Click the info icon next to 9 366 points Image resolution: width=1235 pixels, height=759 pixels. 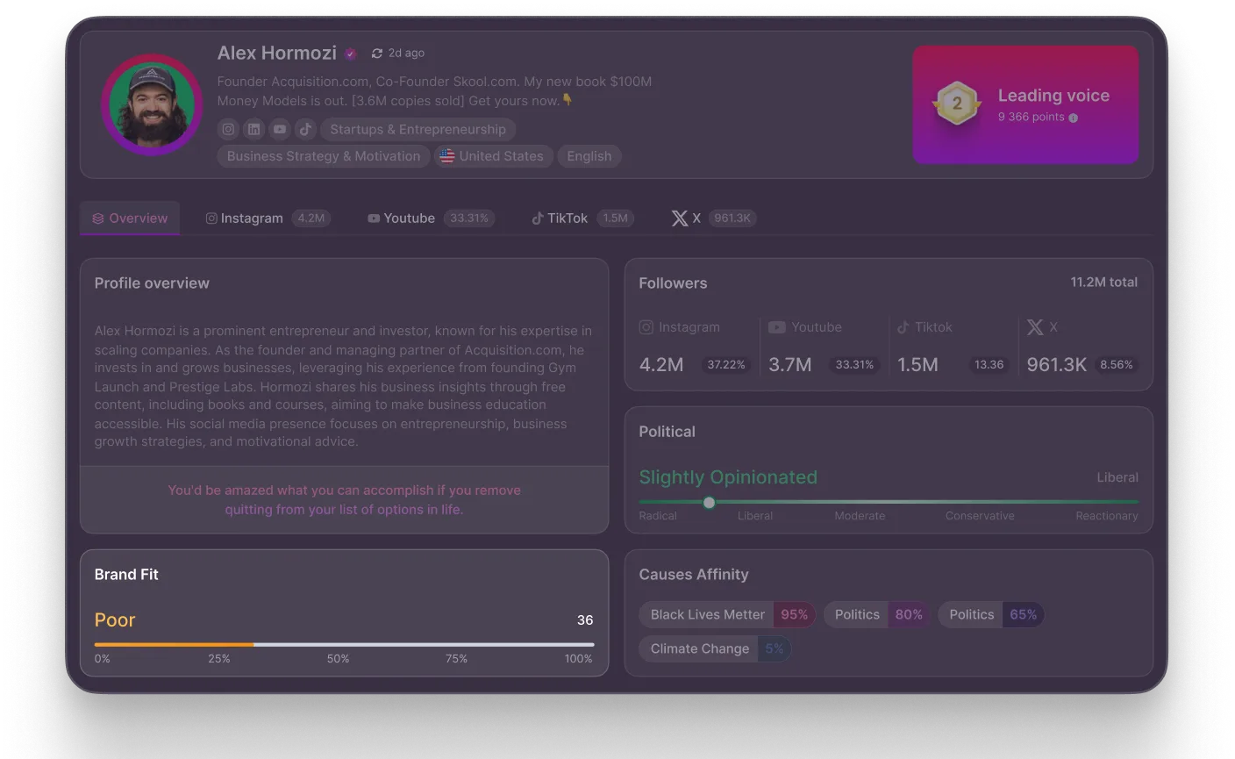pos(1073,118)
